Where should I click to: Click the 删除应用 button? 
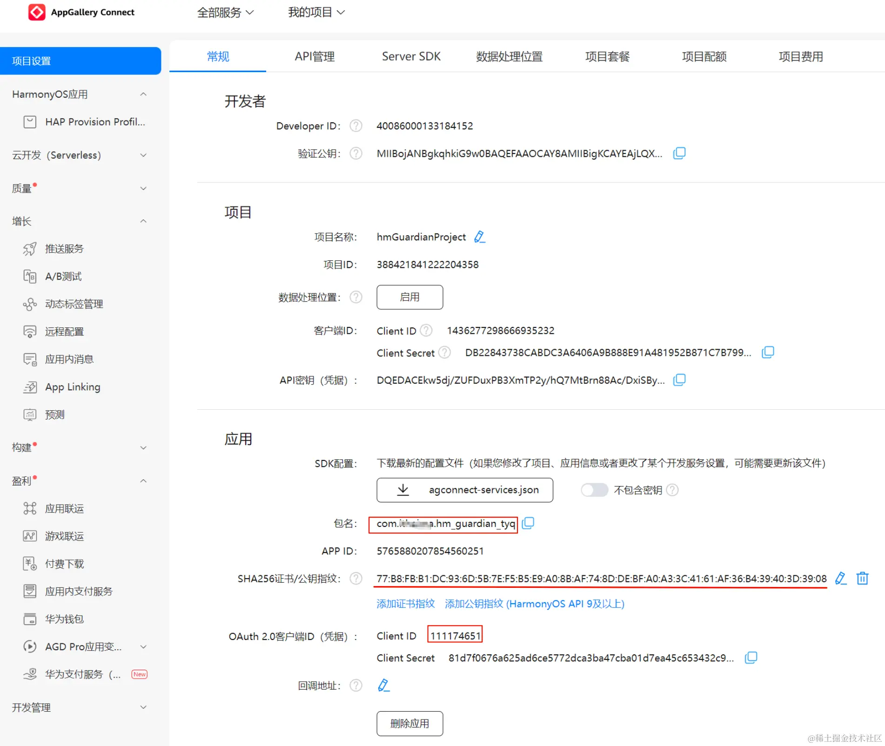409,723
